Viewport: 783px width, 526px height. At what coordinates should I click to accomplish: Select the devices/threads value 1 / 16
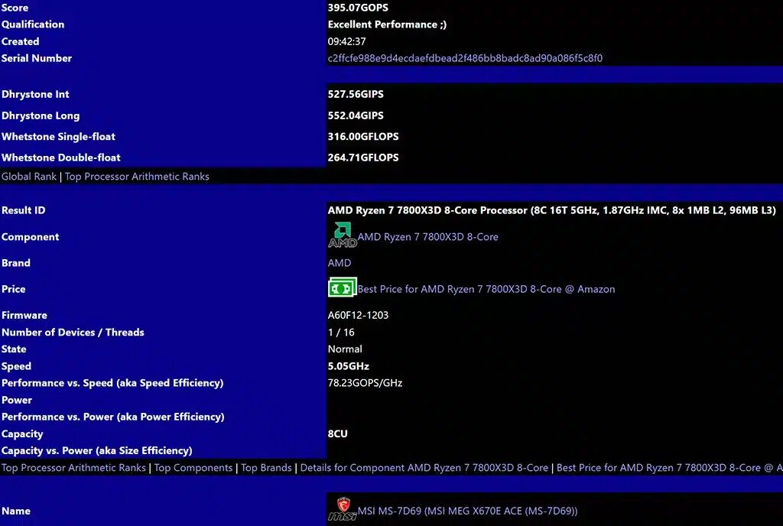click(341, 333)
